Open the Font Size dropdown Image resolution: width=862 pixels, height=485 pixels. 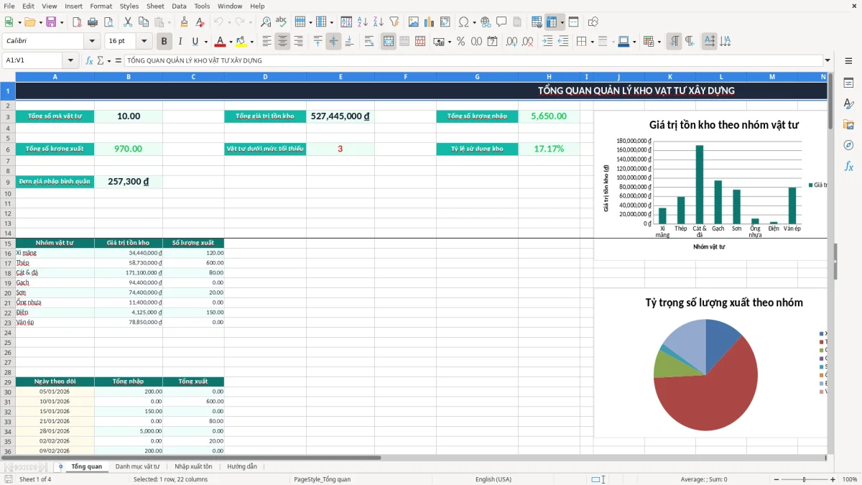point(144,42)
